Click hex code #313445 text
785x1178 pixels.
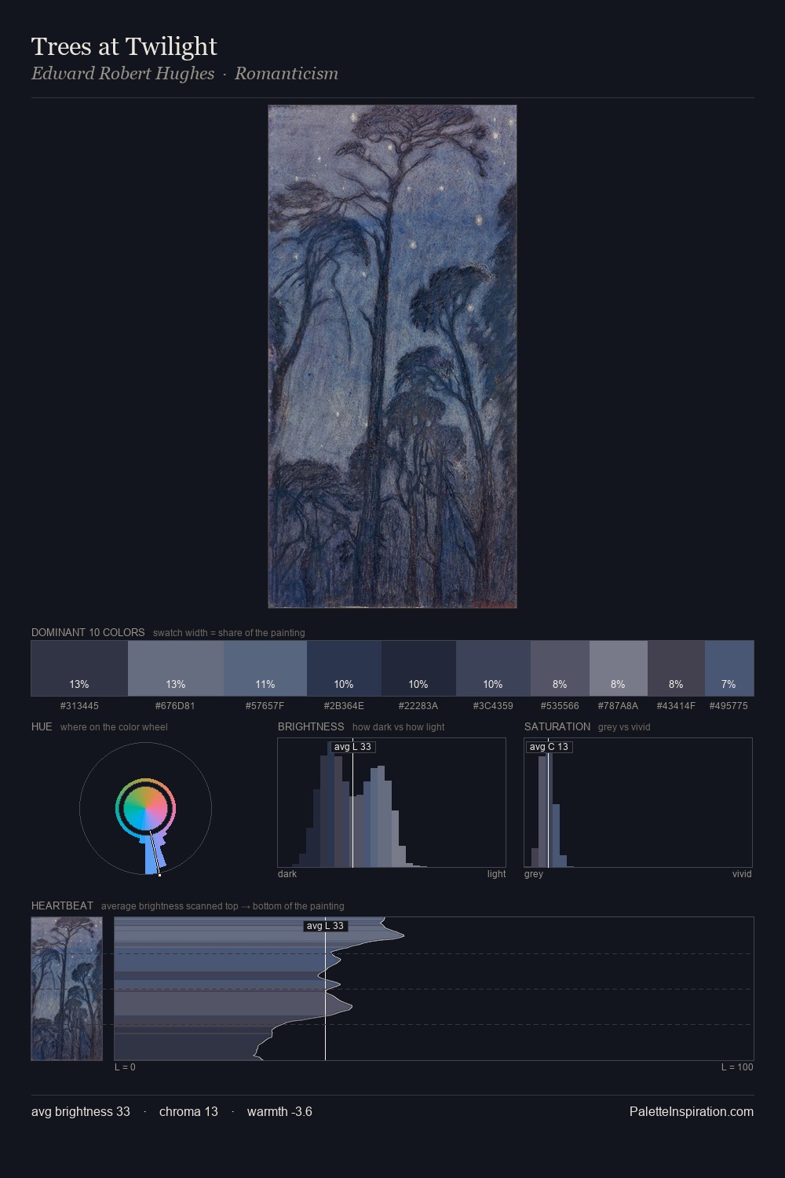coord(79,706)
